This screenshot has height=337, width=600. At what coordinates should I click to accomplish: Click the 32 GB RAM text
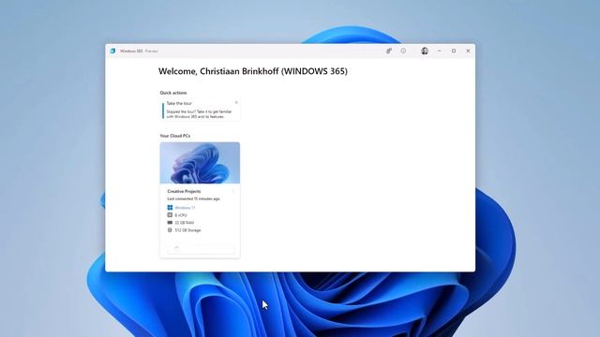(x=185, y=223)
